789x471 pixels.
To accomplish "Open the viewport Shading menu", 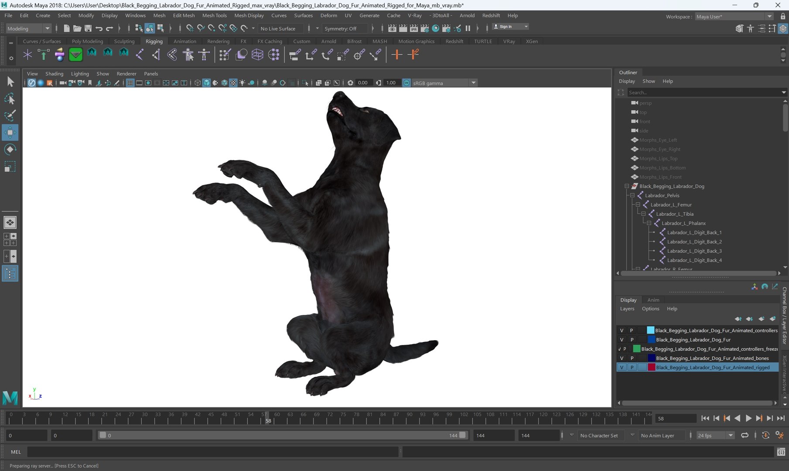I will (54, 74).
